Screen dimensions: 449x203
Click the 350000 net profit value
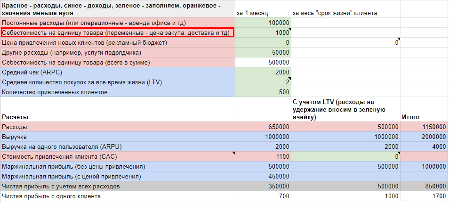(x=263, y=187)
